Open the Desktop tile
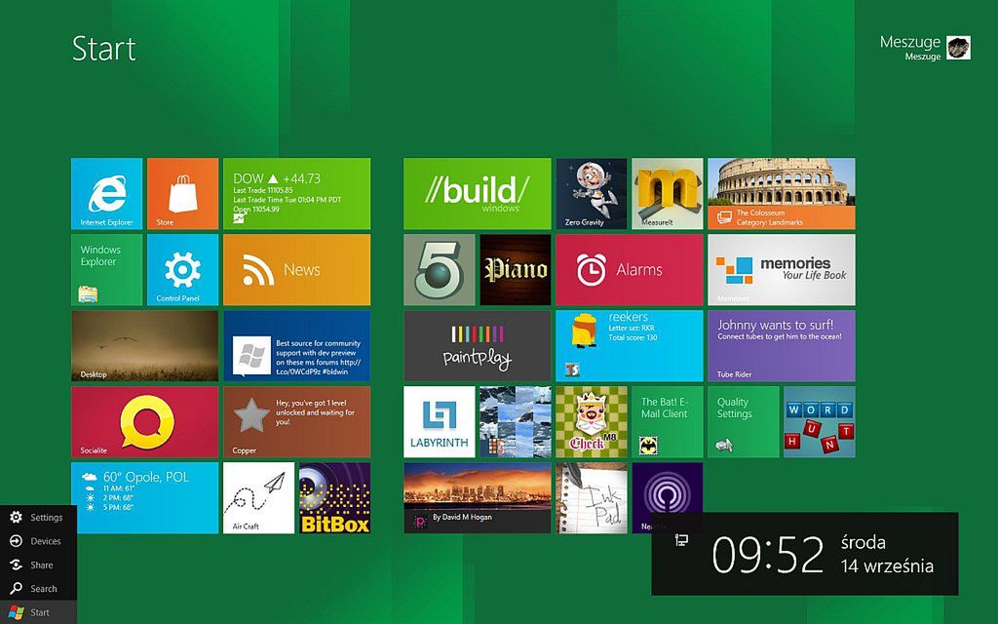 click(144, 346)
